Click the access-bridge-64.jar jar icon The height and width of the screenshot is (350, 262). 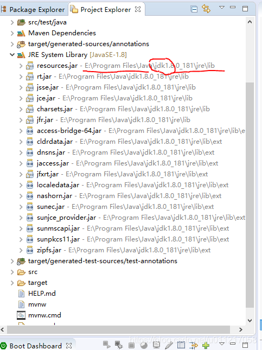pos(30,131)
